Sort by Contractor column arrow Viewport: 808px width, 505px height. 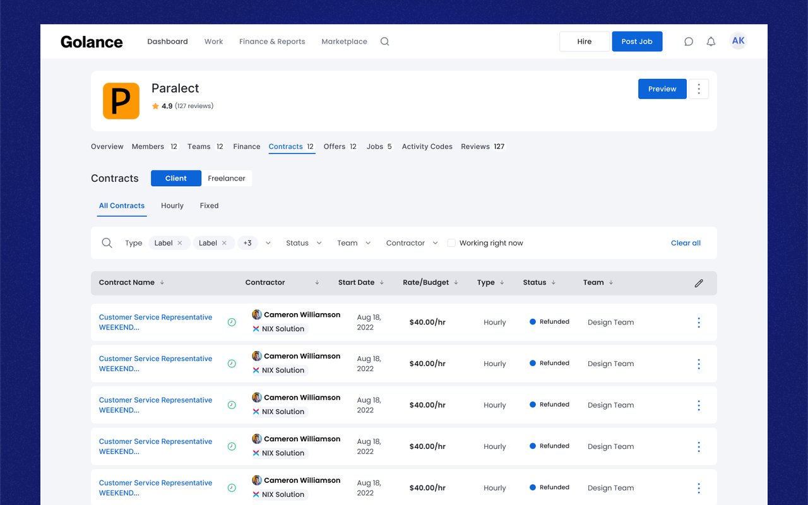point(317,283)
